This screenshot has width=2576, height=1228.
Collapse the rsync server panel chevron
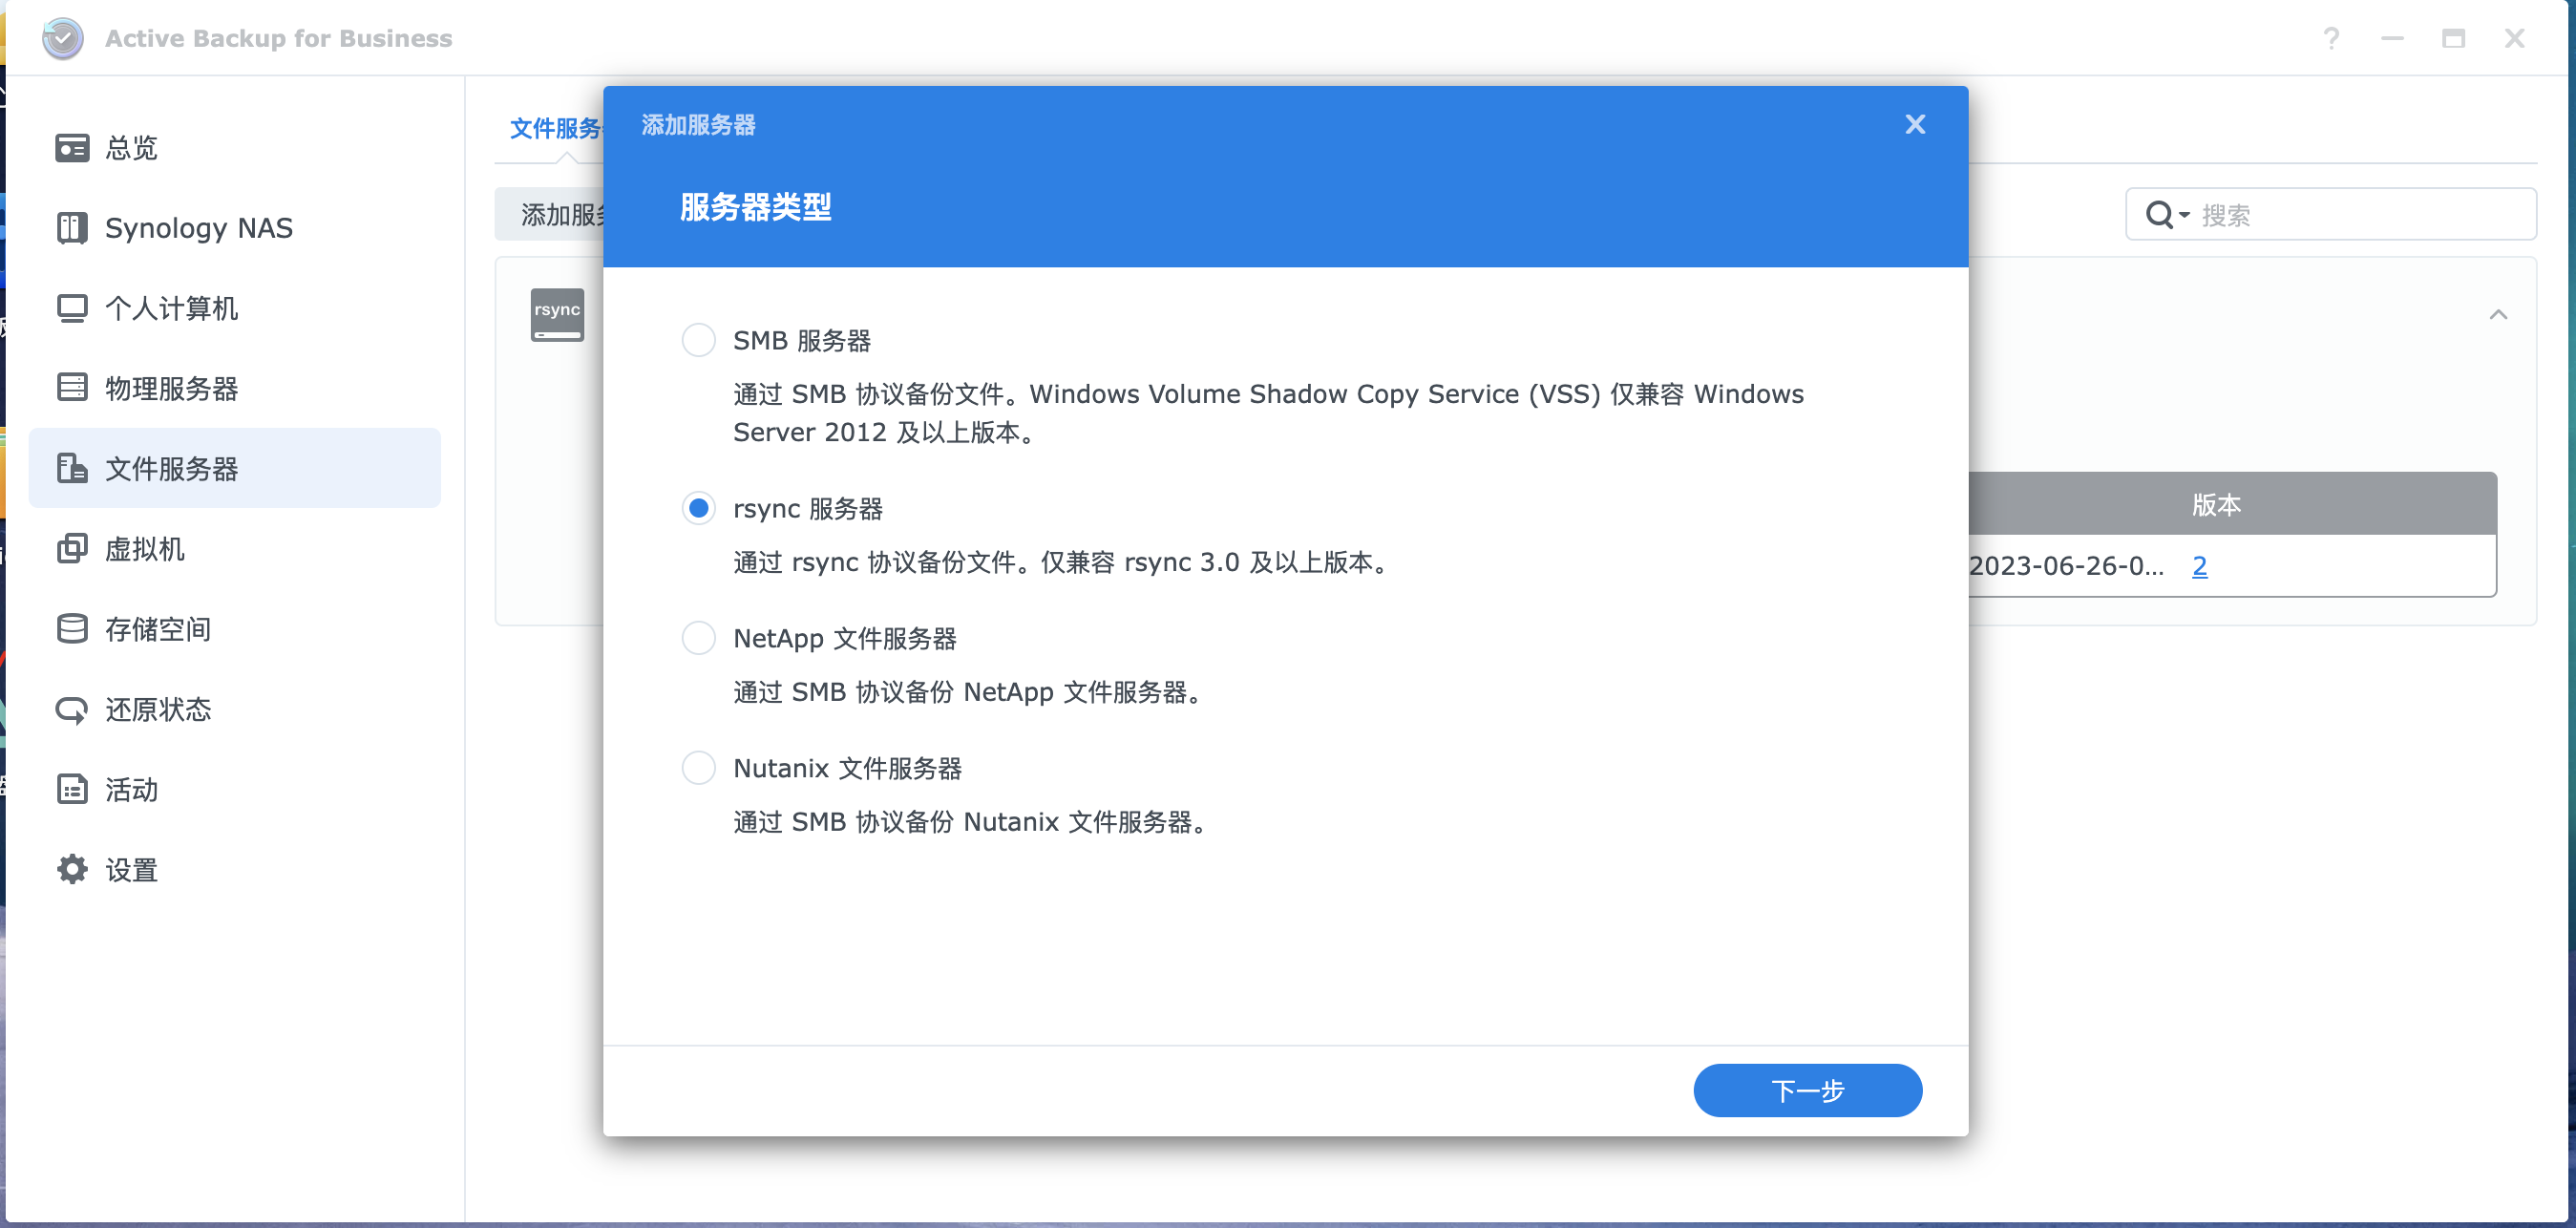click(x=2498, y=315)
